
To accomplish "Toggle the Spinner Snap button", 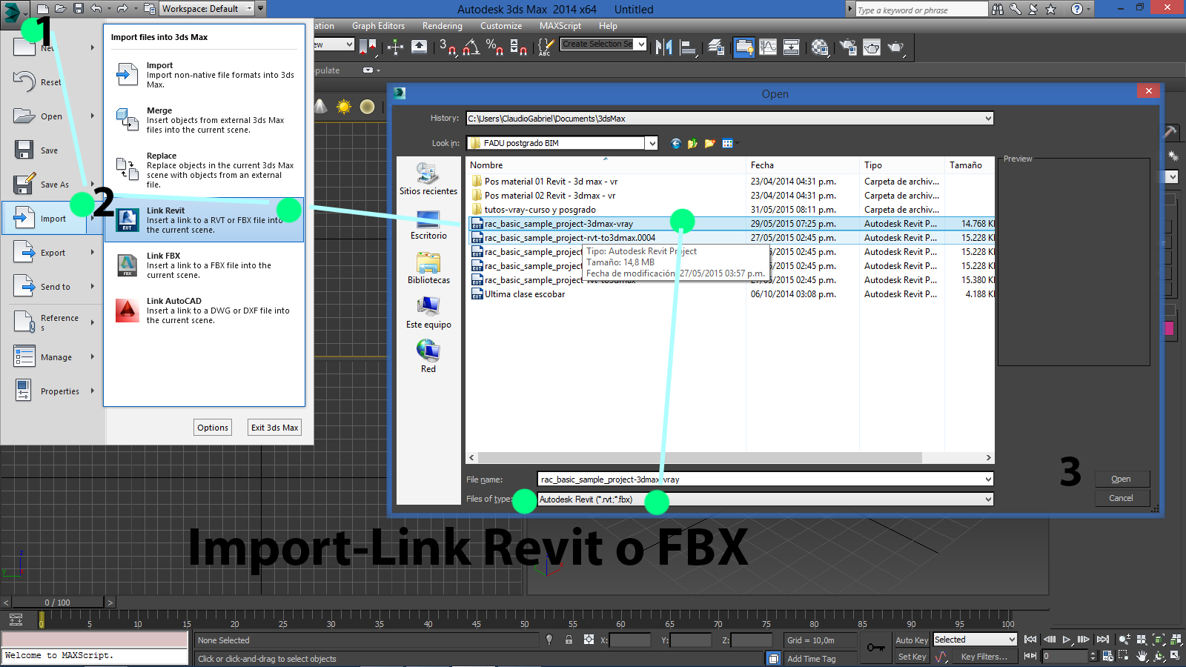I will coord(519,47).
